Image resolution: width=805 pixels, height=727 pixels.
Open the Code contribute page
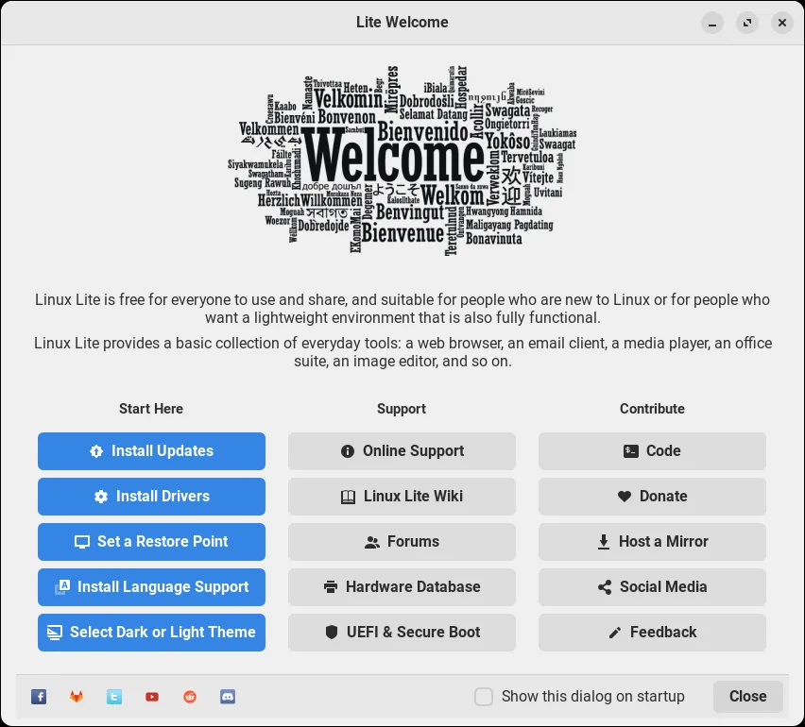(652, 451)
